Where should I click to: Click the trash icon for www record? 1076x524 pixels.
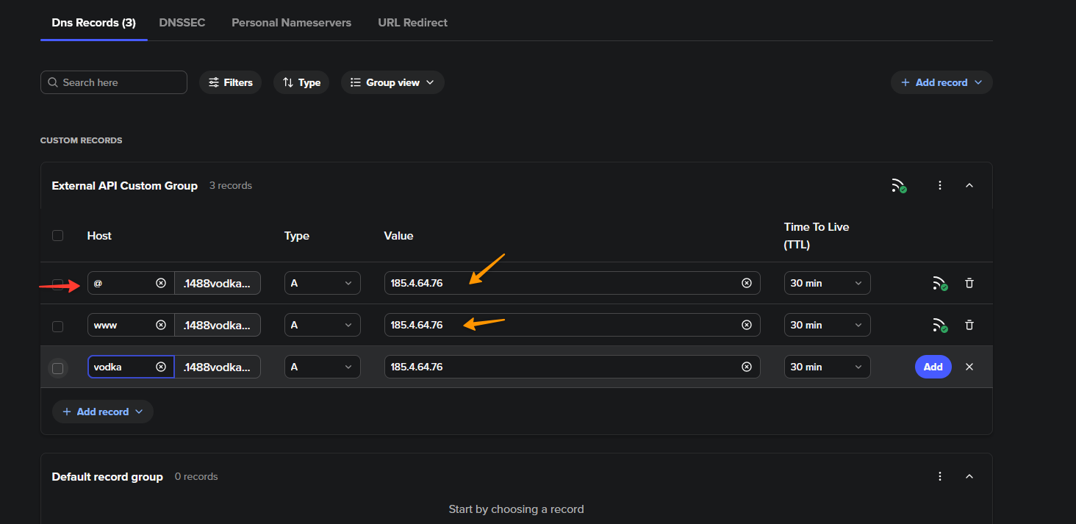pos(969,325)
